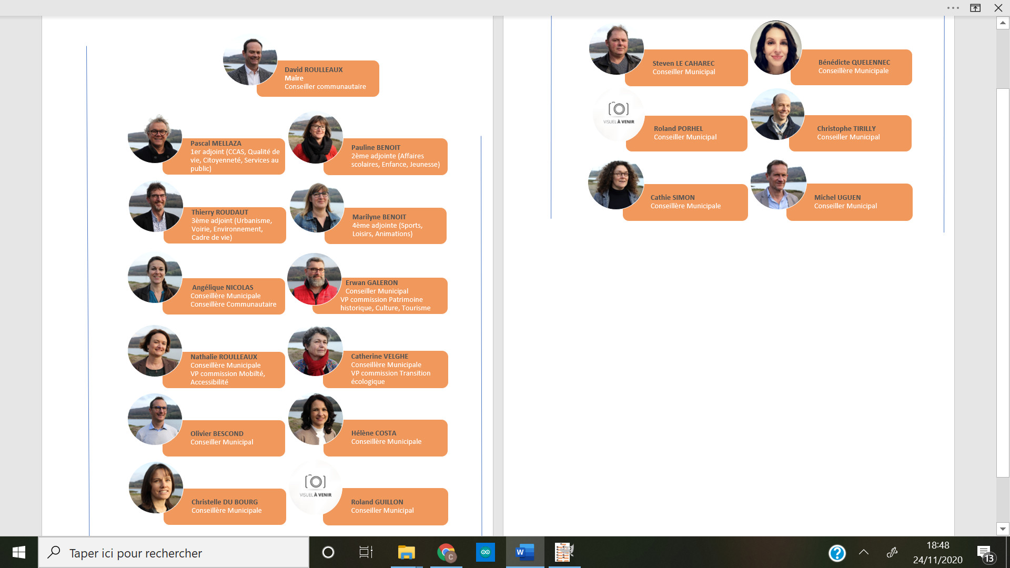Click the blue help question mark icon
Image resolution: width=1010 pixels, height=568 pixels.
tap(837, 553)
